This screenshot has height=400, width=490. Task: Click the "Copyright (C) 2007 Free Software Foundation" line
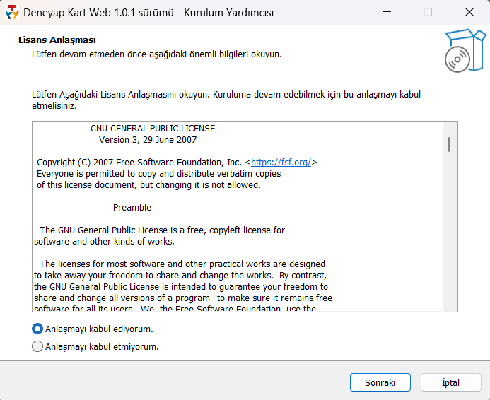pyautogui.click(x=177, y=163)
